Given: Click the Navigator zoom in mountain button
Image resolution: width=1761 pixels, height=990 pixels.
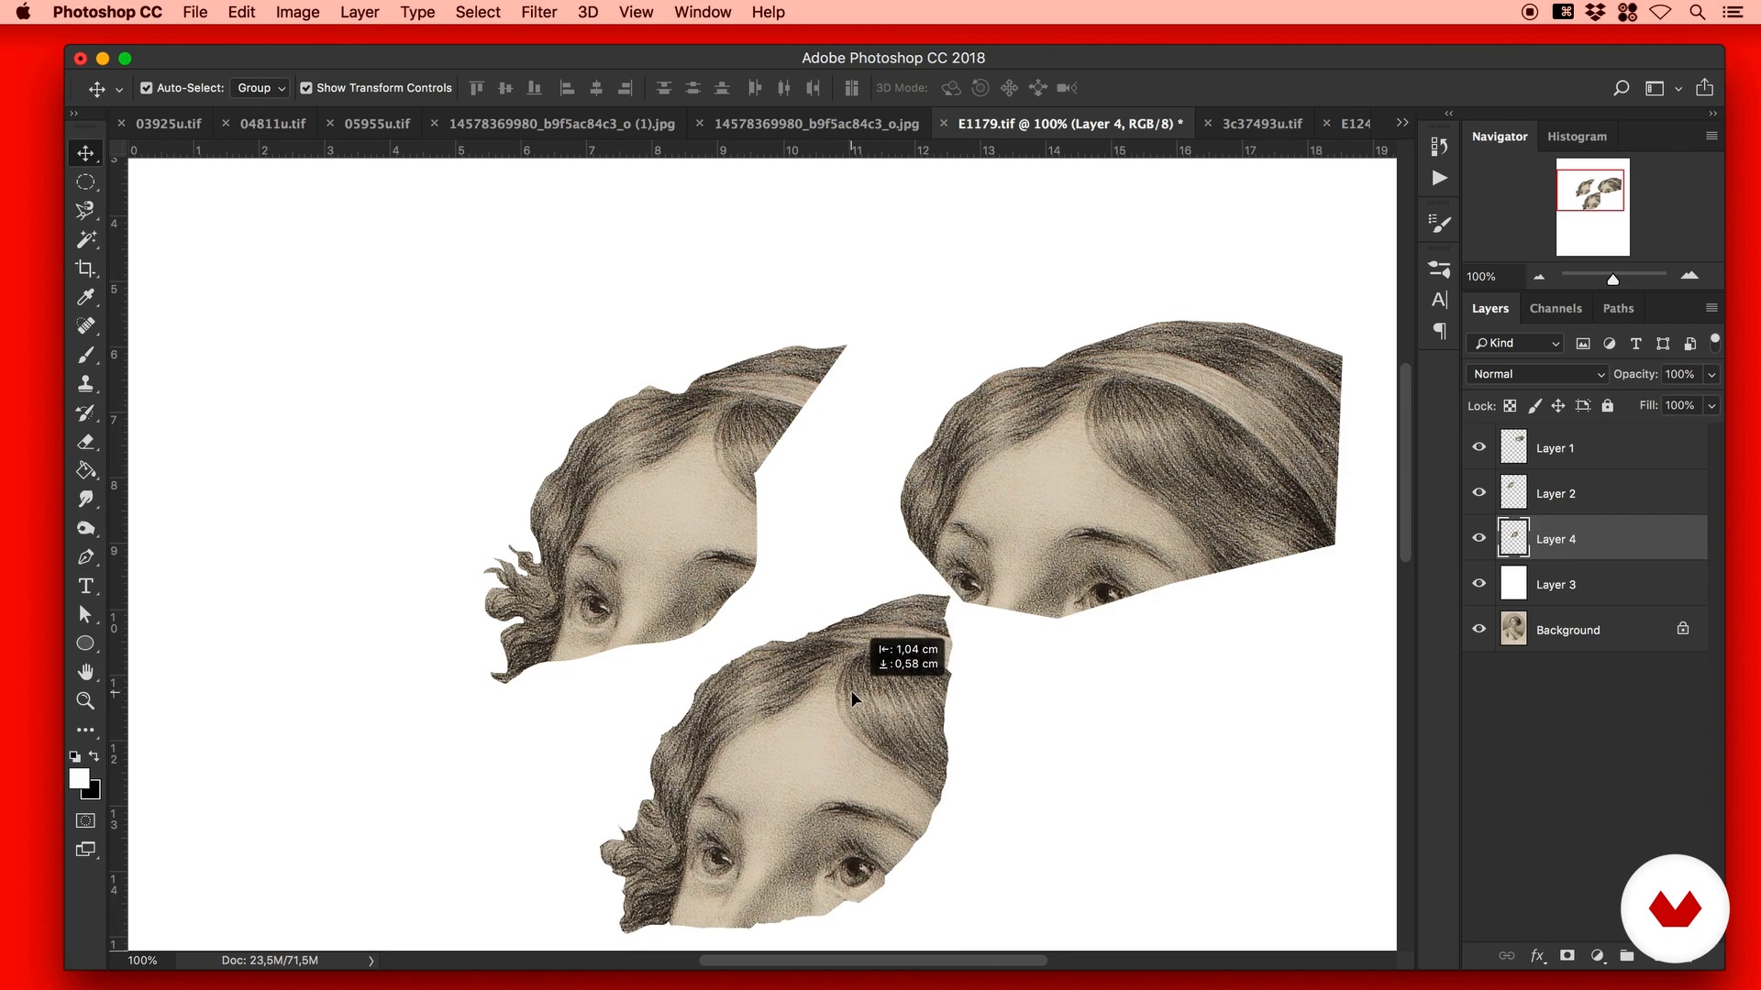Looking at the screenshot, I should pos(1689,276).
